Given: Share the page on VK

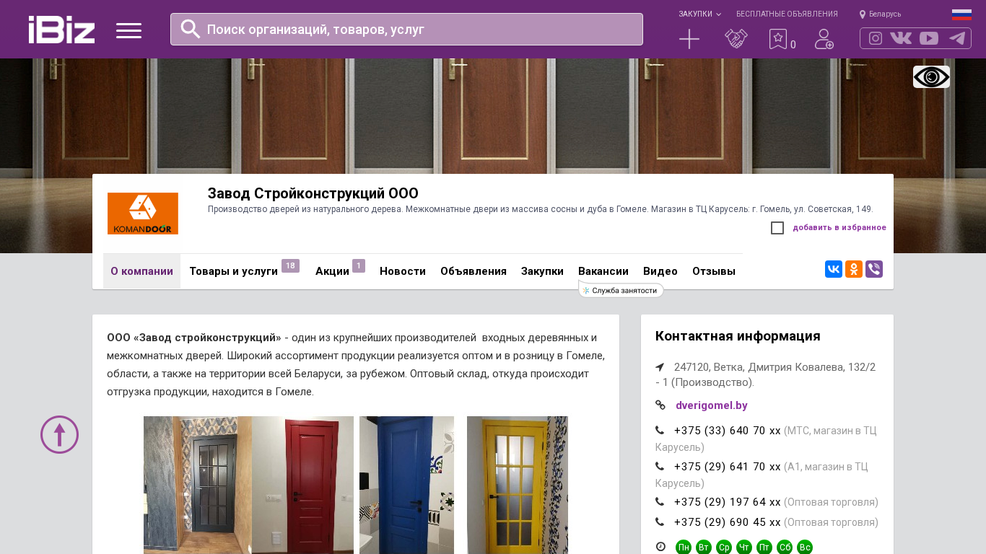Looking at the screenshot, I should click(834, 269).
